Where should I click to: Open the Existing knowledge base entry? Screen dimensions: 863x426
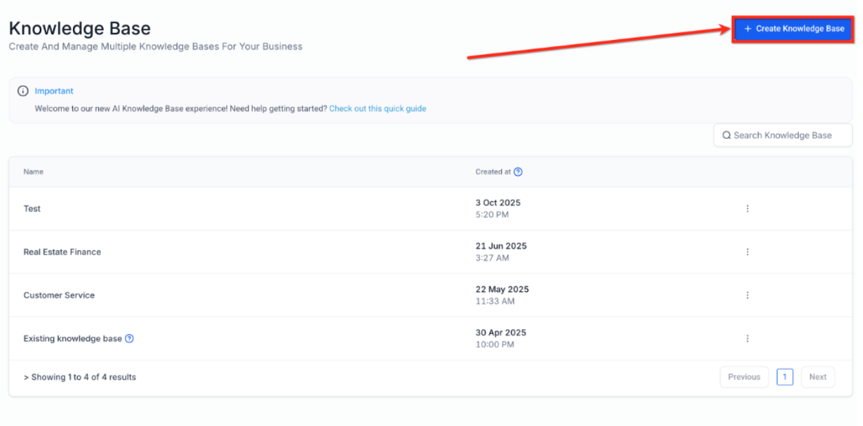(x=72, y=339)
